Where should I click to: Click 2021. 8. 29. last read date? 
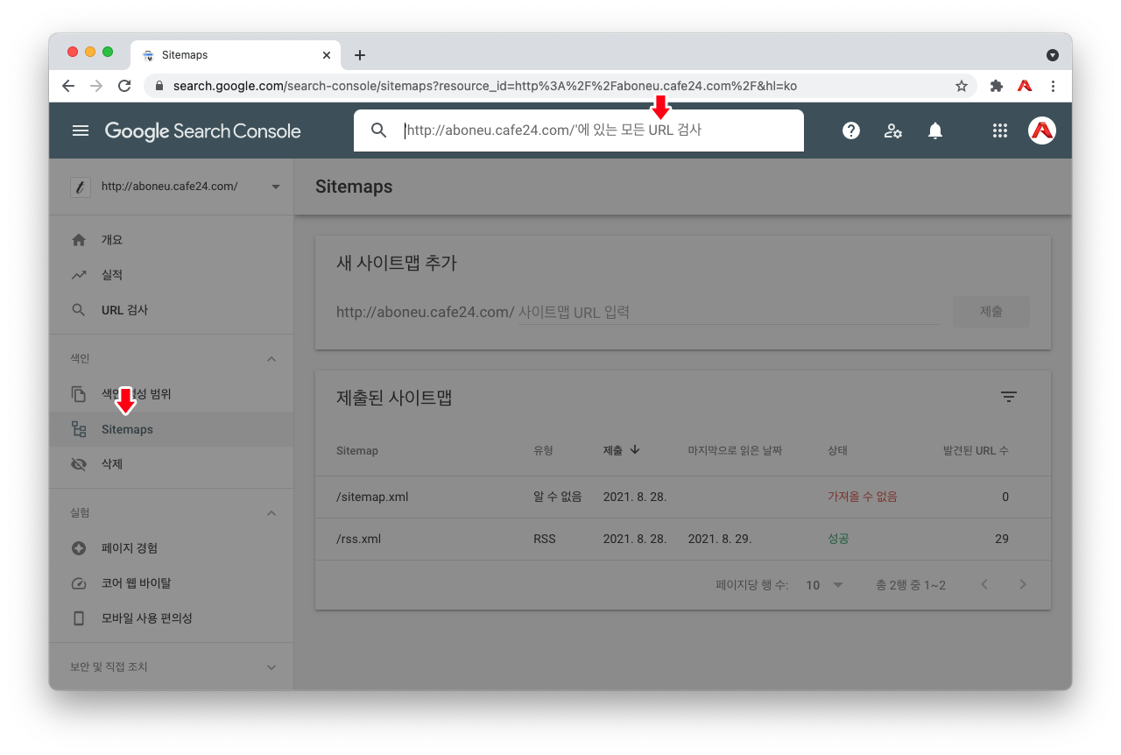pyautogui.click(x=720, y=539)
